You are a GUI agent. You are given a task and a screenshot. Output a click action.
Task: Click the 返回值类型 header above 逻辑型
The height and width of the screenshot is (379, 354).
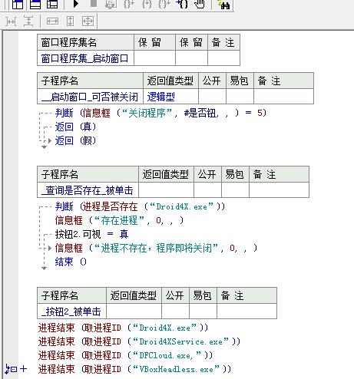170,81
